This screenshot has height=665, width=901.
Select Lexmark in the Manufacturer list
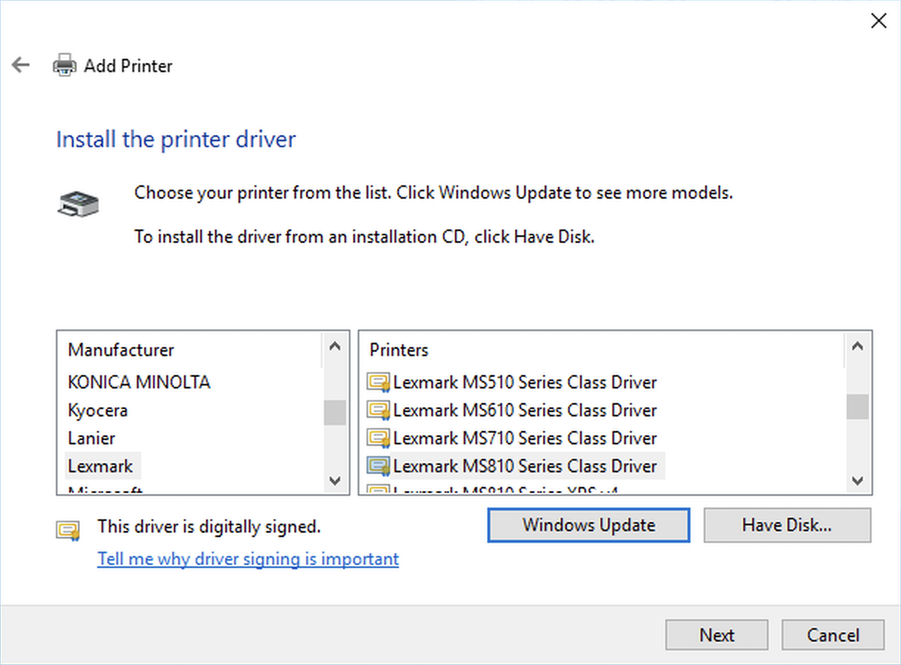tap(101, 466)
